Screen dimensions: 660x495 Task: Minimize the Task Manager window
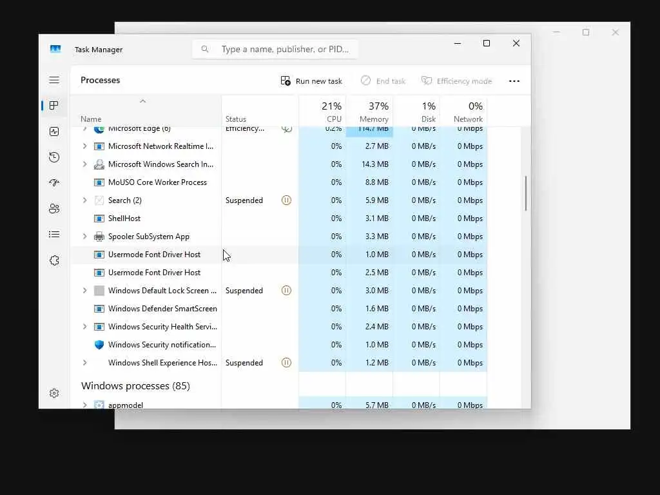coord(458,43)
